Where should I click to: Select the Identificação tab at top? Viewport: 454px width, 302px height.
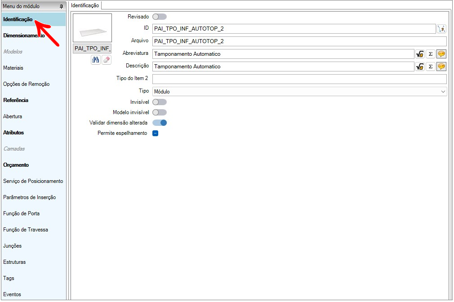pyautogui.click(x=85, y=5)
